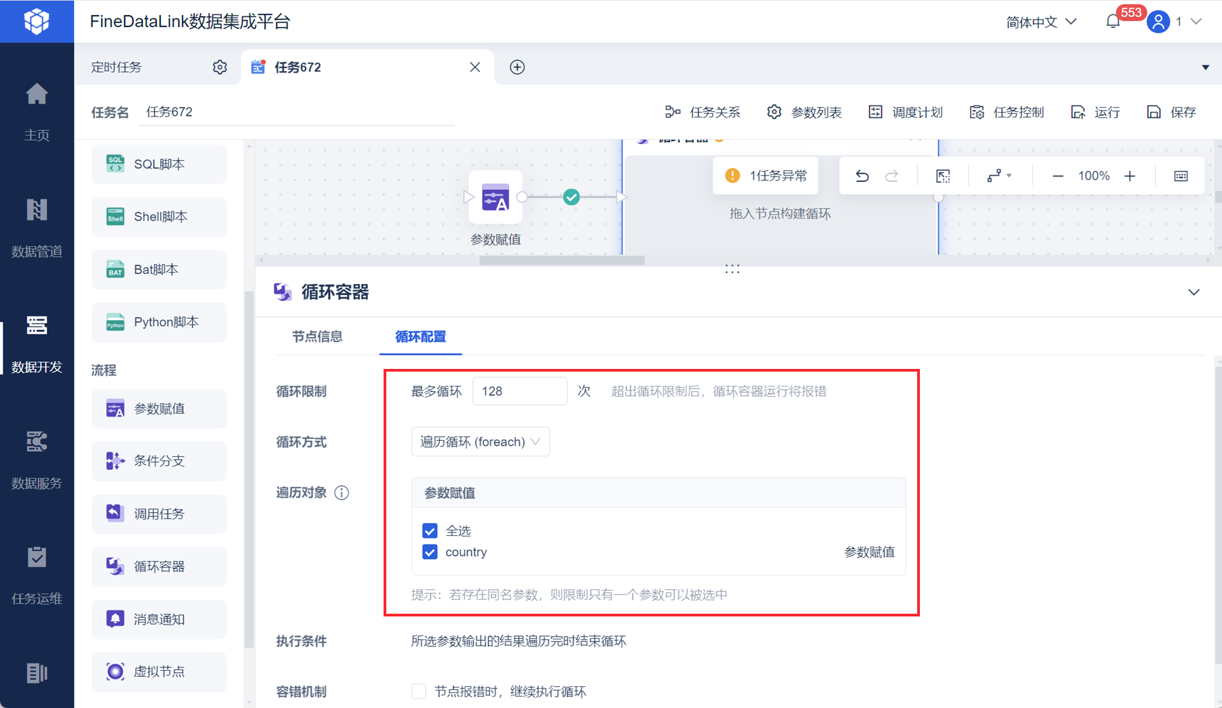Select Python脚本 node from palette
The height and width of the screenshot is (708, 1222).
[x=159, y=322]
